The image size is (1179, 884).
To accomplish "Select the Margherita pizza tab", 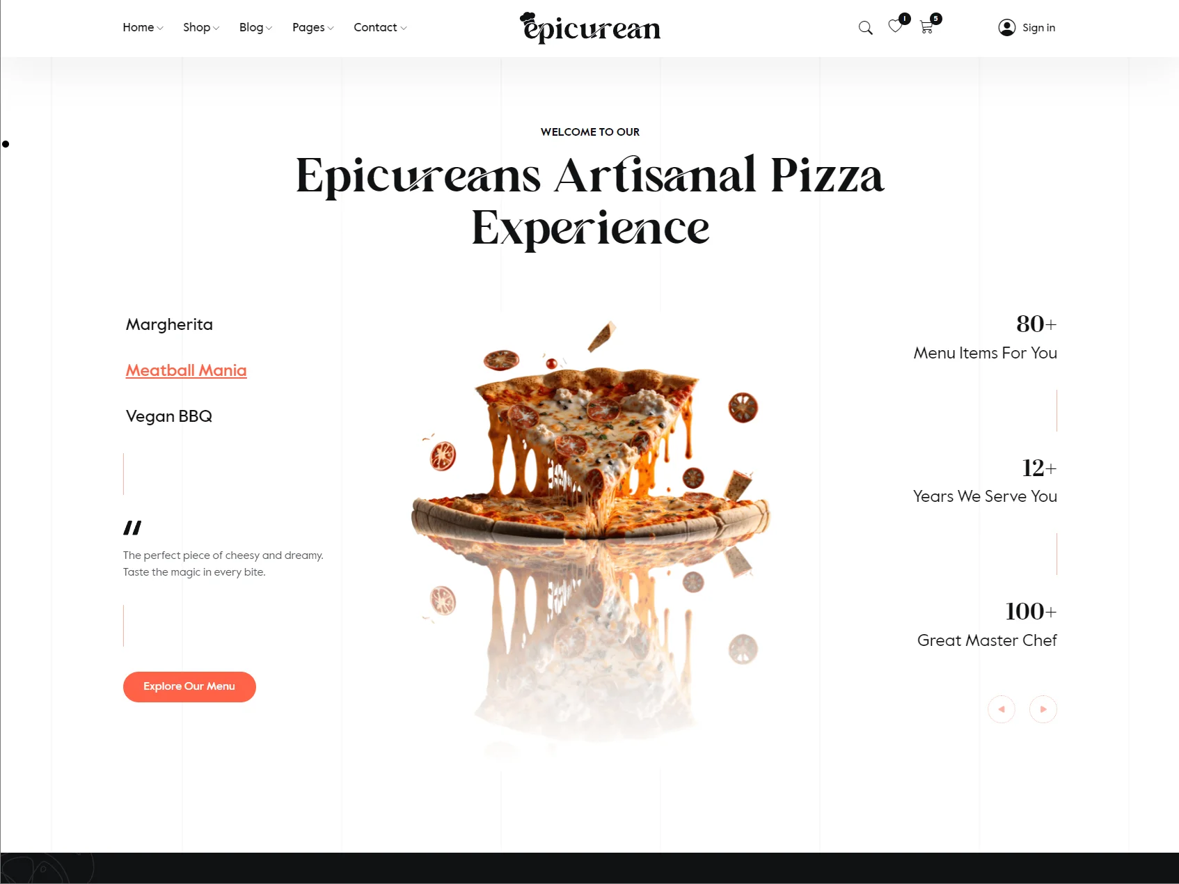I will click(x=169, y=324).
